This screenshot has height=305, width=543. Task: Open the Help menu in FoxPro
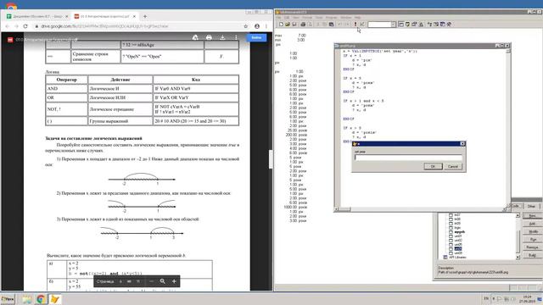pyautogui.click(x=358, y=17)
